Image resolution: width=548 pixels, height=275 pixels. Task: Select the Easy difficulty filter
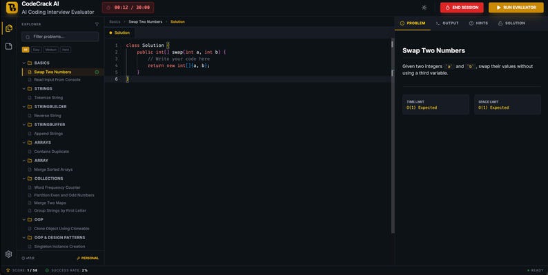[x=37, y=50]
